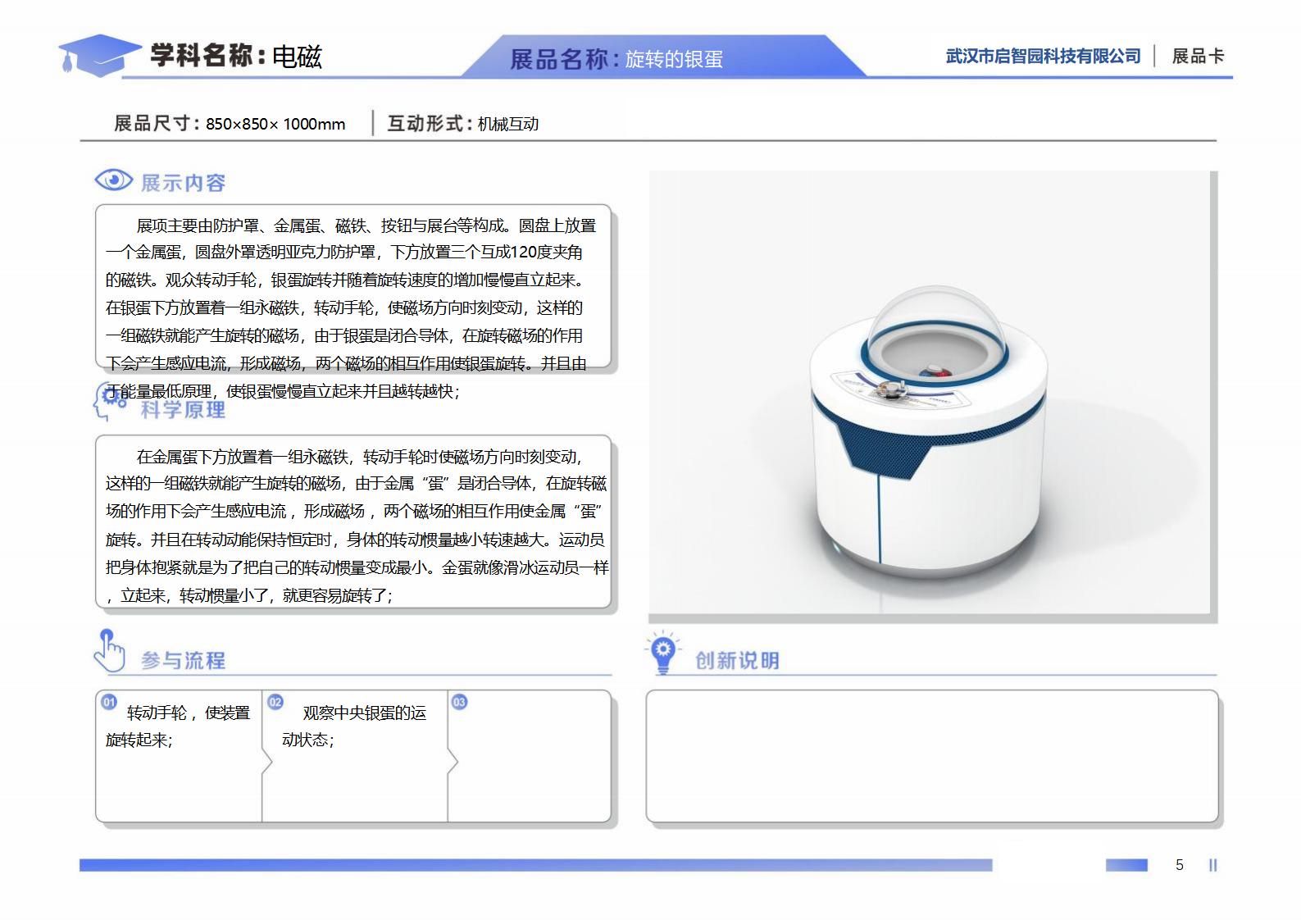
Task: Click the 科学原理 section heading
Action: tap(183, 410)
